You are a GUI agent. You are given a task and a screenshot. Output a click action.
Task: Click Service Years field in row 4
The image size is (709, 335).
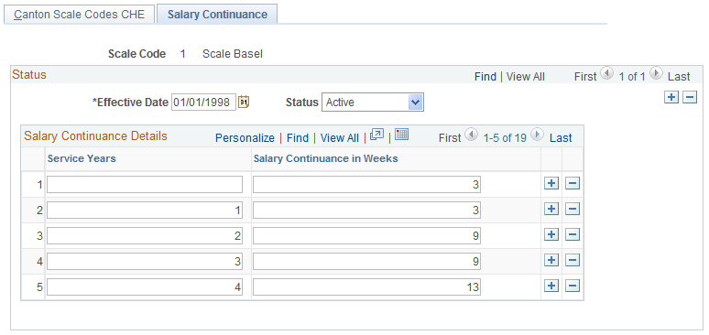[x=145, y=261]
